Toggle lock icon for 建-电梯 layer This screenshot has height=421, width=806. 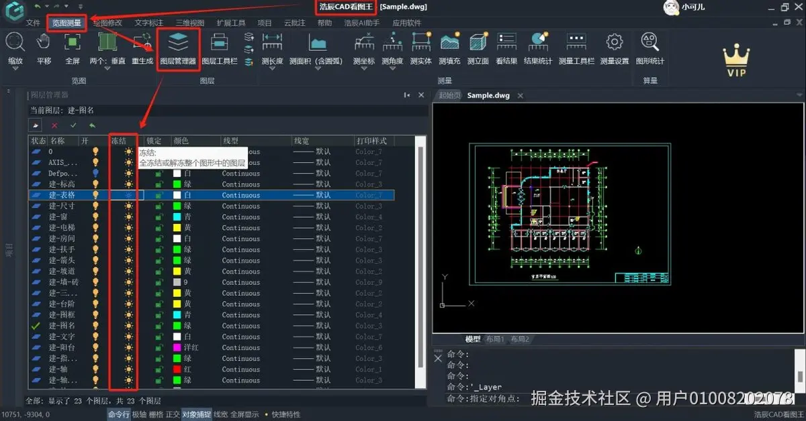[159, 228]
